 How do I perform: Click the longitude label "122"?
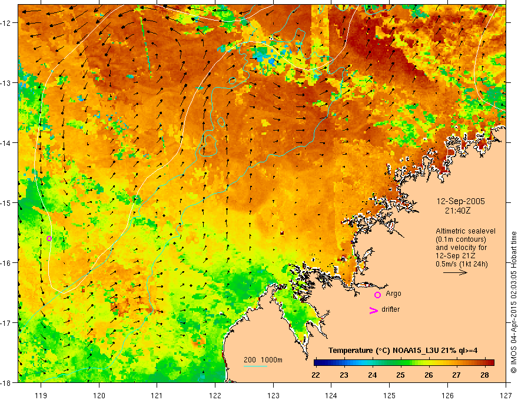click(215, 395)
